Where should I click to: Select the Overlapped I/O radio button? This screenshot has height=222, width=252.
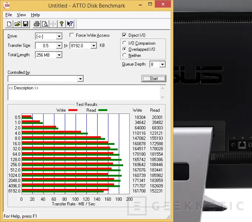(125, 49)
